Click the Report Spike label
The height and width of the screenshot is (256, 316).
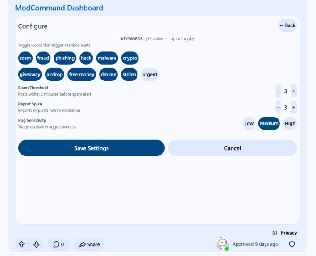[30, 104]
